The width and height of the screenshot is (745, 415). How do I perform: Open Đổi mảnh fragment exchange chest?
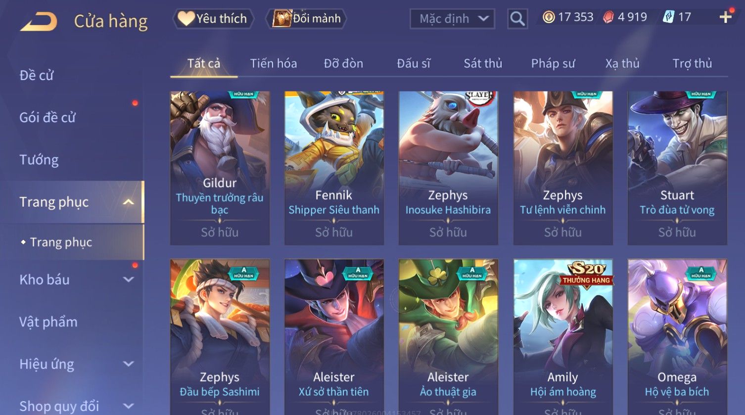(306, 19)
